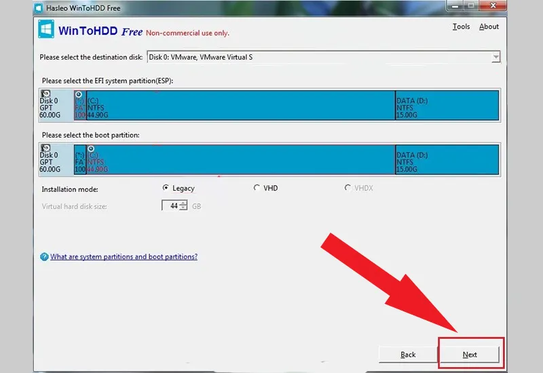543x373 pixels.
Task: Click the Hasleo title bar app icon
Action: (x=39, y=6)
